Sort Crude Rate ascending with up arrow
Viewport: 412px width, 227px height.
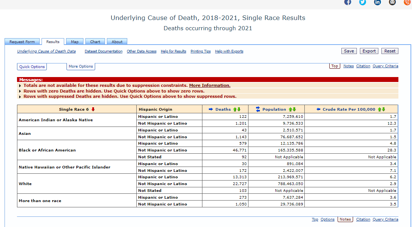click(x=380, y=109)
